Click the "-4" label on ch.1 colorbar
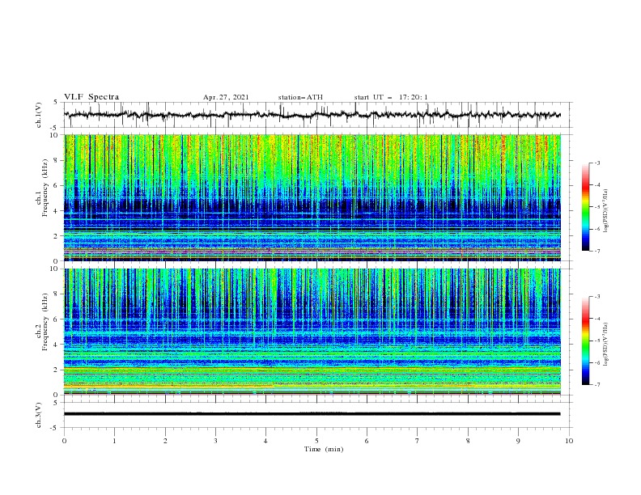Screen dimensions: 641x495 coord(596,185)
